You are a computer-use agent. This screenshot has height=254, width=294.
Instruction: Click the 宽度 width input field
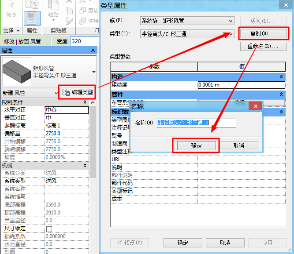click(x=85, y=41)
